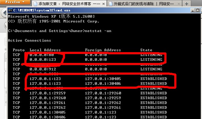
Task: Click foreign address 127.0.0.1:30405 entry
Action: click(x=103, y=79)
